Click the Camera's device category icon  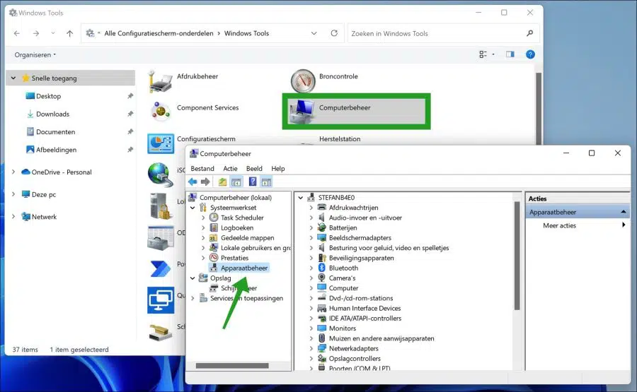[x=322, y=278]
